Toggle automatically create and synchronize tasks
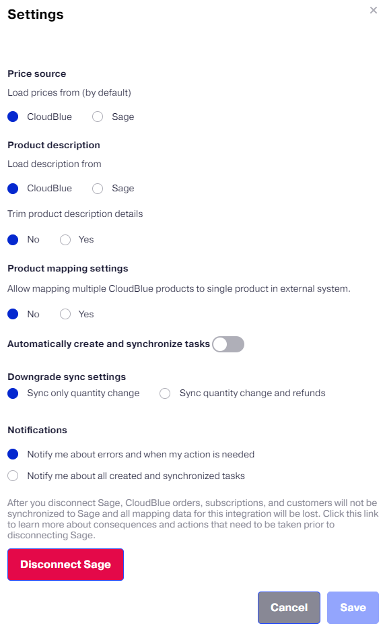The image size is (385, 636). tap(228, 344)
